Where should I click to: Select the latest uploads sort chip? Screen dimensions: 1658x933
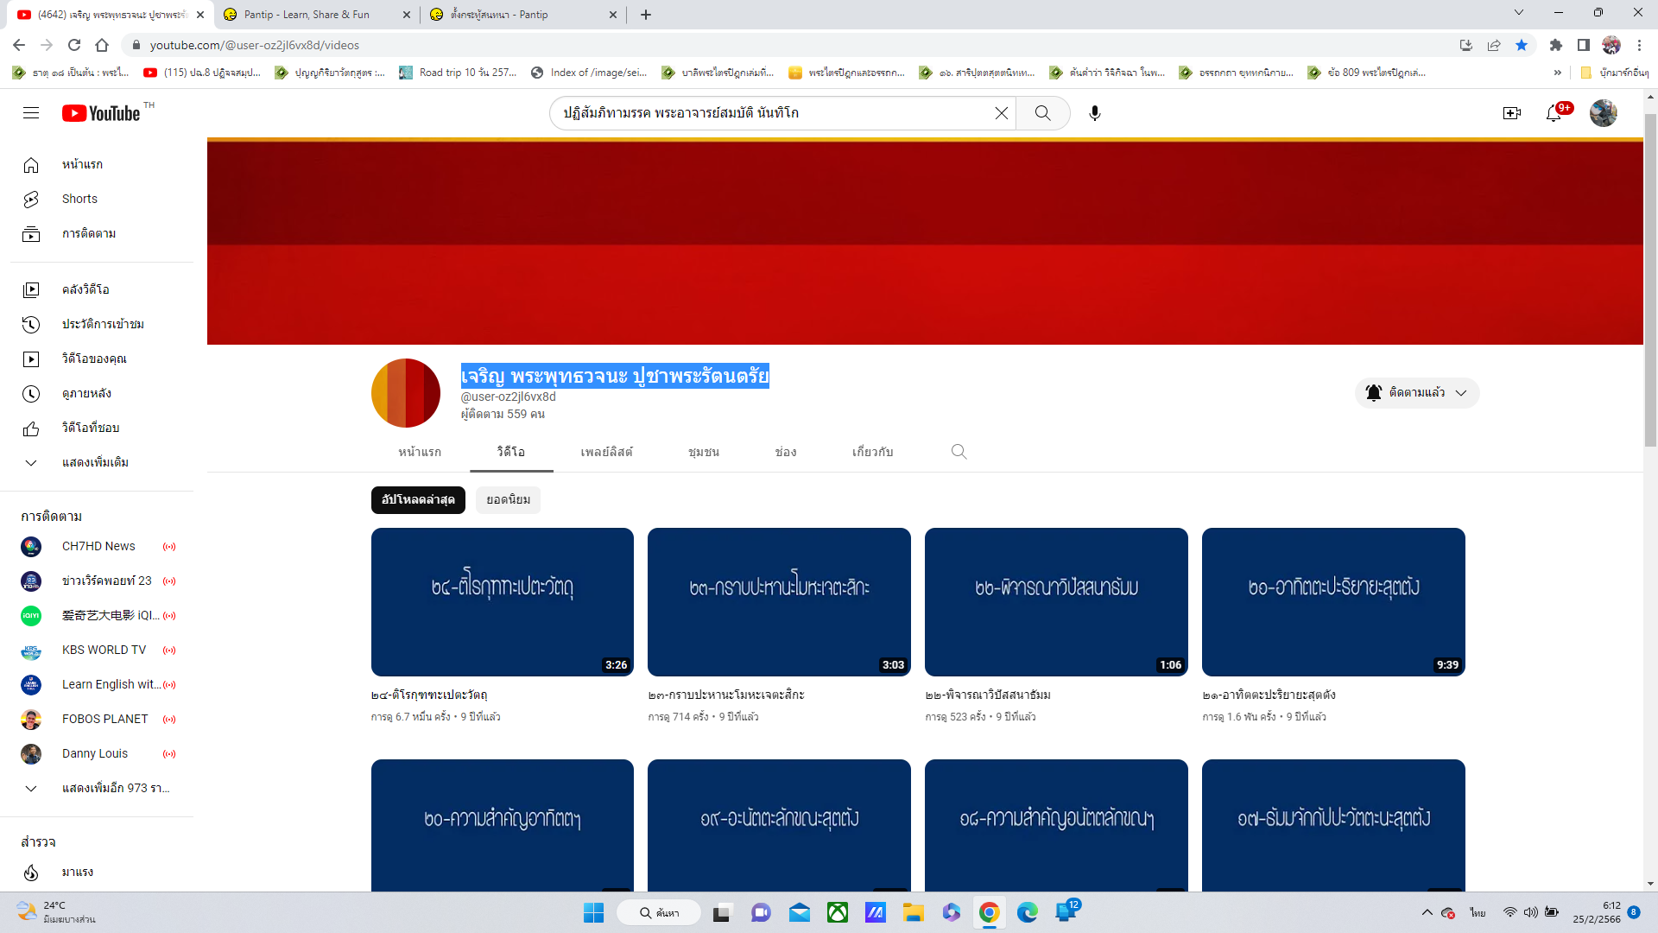418,499
